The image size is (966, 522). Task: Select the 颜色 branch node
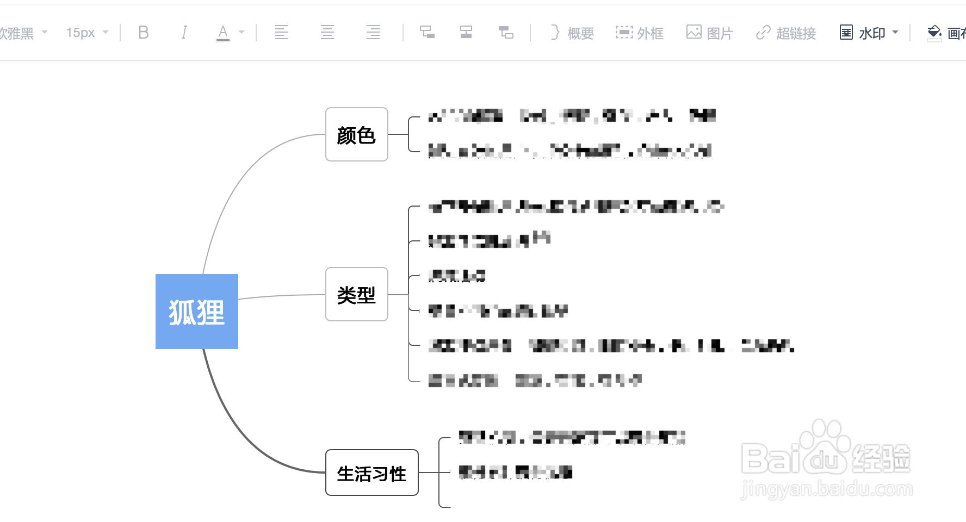tap(356, 135)
